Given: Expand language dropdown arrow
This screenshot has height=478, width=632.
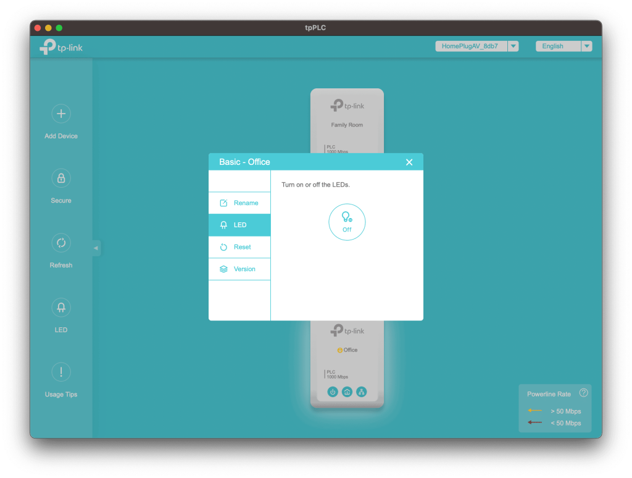Looking at the screenshot, I should click(587, 46).
